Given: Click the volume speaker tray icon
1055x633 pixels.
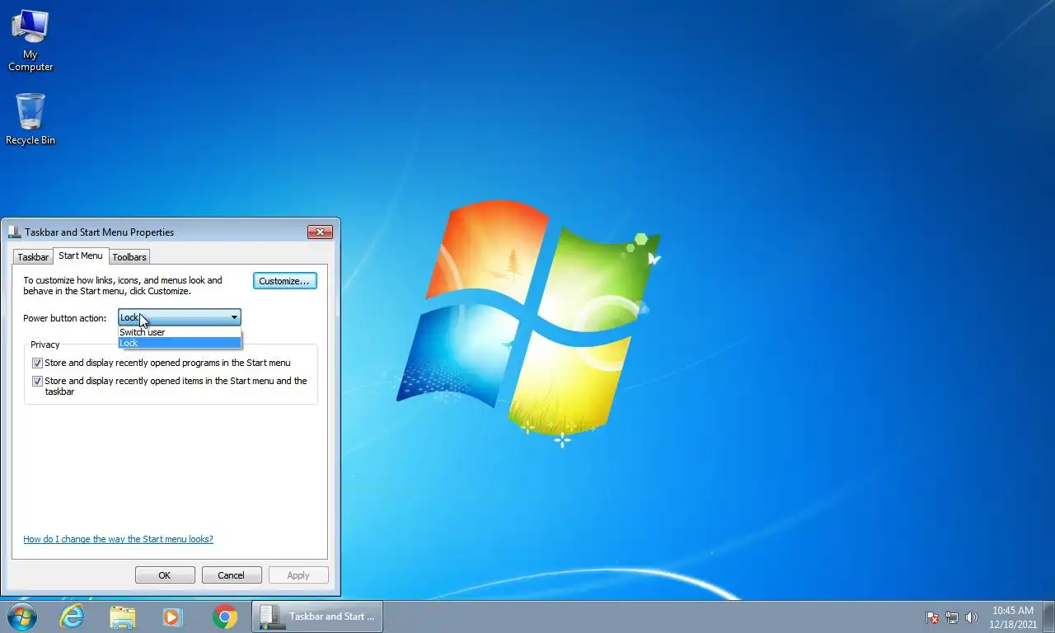Looking at the screenshot, I should point(972,617).
